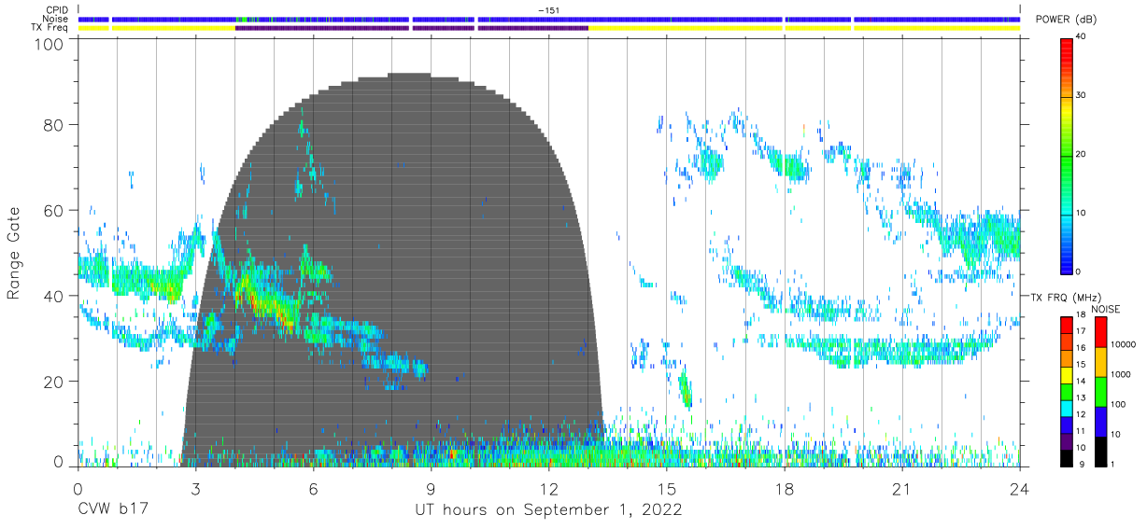Click time axis tick label 21
The image size is (1147, 529).
(x=901, y=489)
